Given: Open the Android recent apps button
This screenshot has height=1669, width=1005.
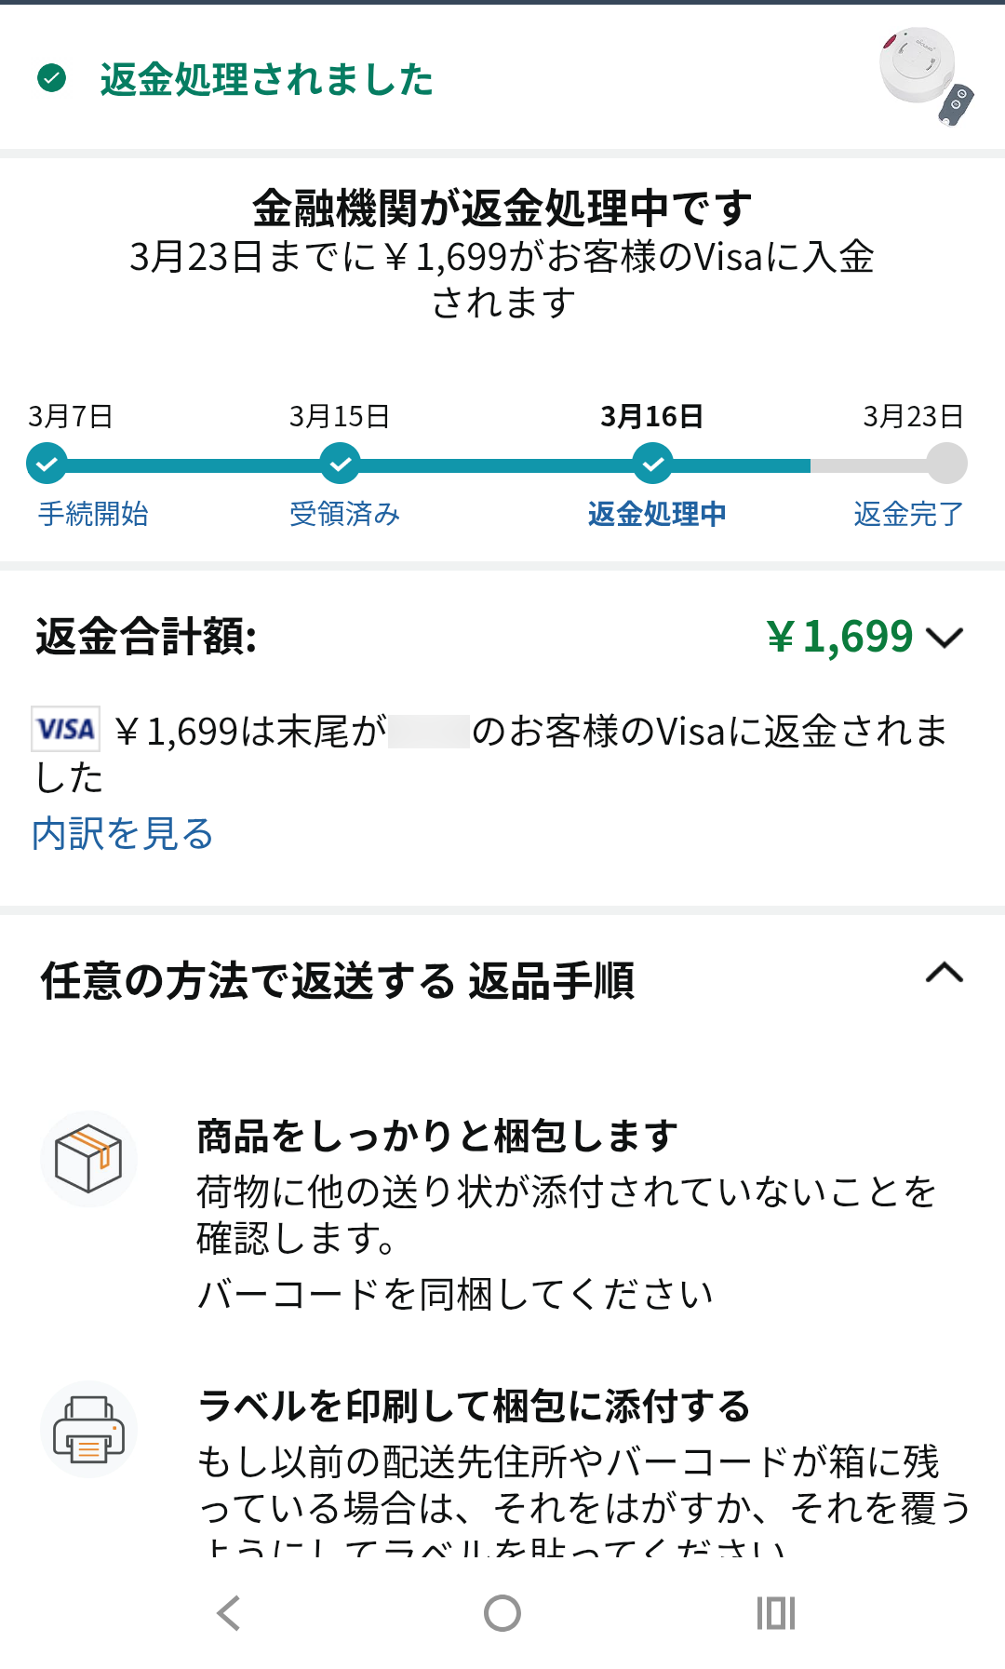Looking at the screenshot, I should coord(775,1613).
